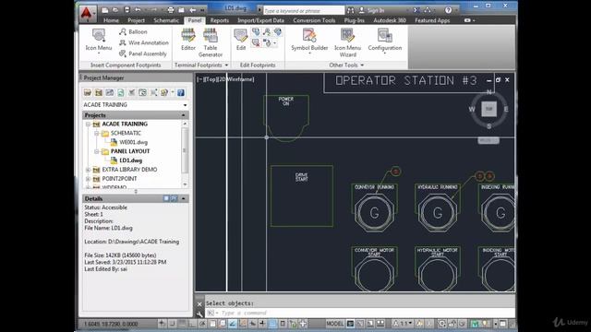The height and width of the screenshot is (332, 591).
Task: Open the Reports ribbon tab
Action: pos(220,20)
